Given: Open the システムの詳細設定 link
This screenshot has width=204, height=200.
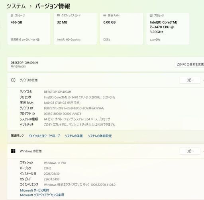Looking at the screenshot, I should point(100,136).
